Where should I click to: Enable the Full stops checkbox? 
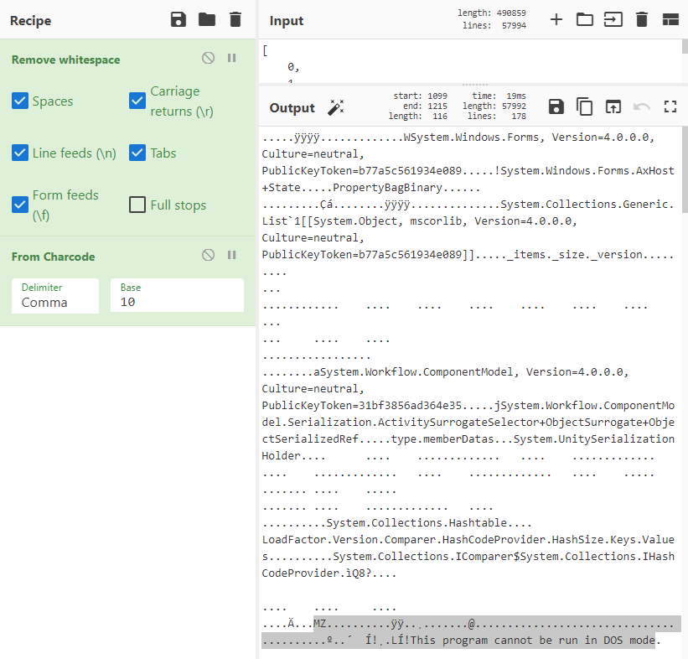click(x=137, y=205)
